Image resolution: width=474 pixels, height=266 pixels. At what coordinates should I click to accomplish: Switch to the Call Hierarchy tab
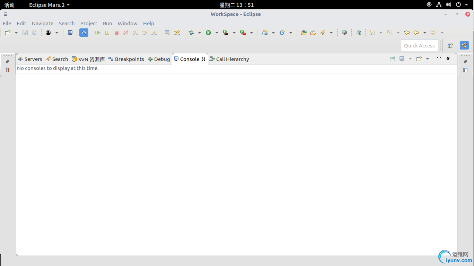point(229,59)
